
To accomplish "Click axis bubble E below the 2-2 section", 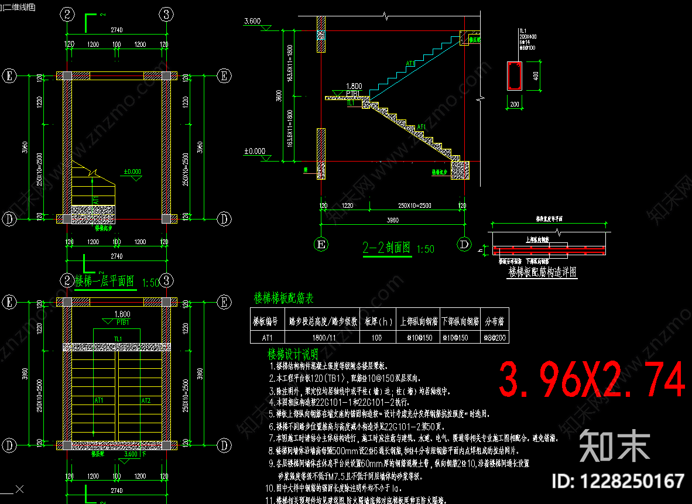I will pos(321,245).
